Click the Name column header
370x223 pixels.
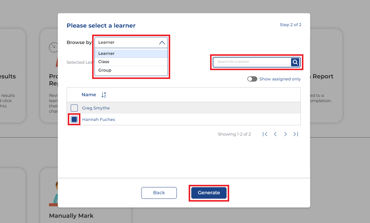[x=89, y=95]
